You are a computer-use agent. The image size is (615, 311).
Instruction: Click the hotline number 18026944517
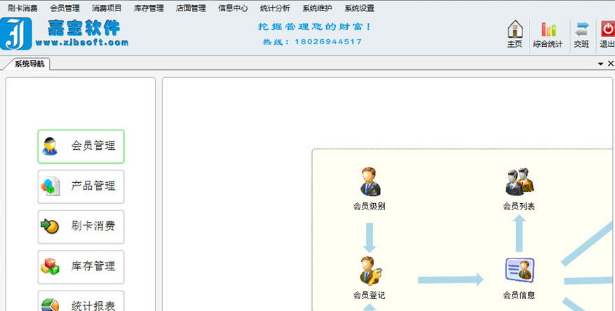(x=328, y=41)
